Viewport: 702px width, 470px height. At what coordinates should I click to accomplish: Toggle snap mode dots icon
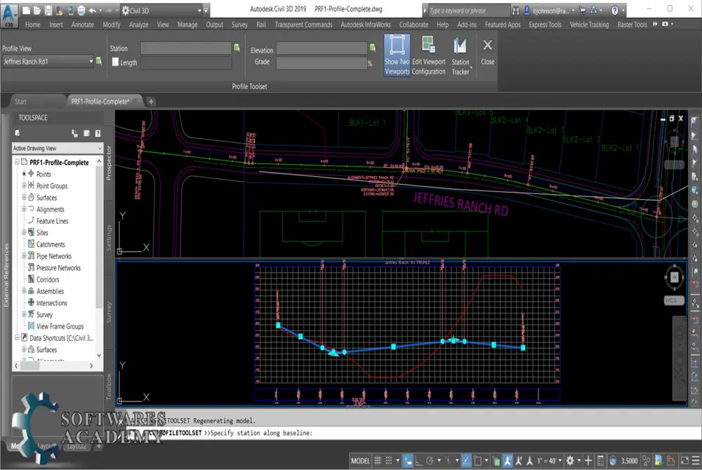tap(389, 461)
